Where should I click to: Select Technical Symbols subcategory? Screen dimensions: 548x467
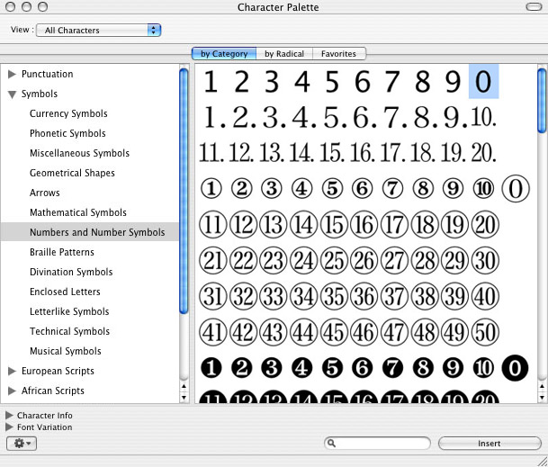tap(70, 331)
